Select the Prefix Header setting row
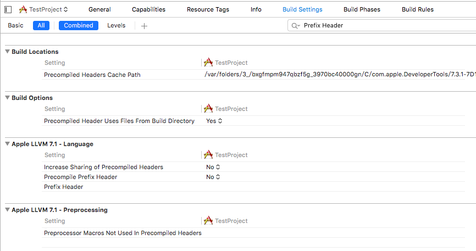 pos(253,187)
